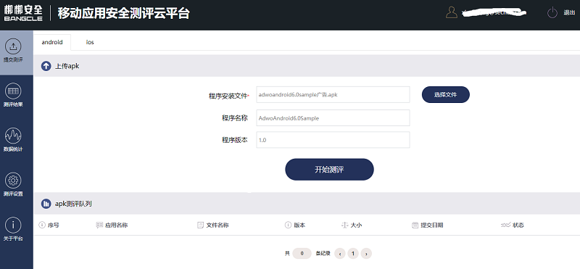
Task: Click the bar chart icon beside apk测评队列
Action: (x=46, y=204)
